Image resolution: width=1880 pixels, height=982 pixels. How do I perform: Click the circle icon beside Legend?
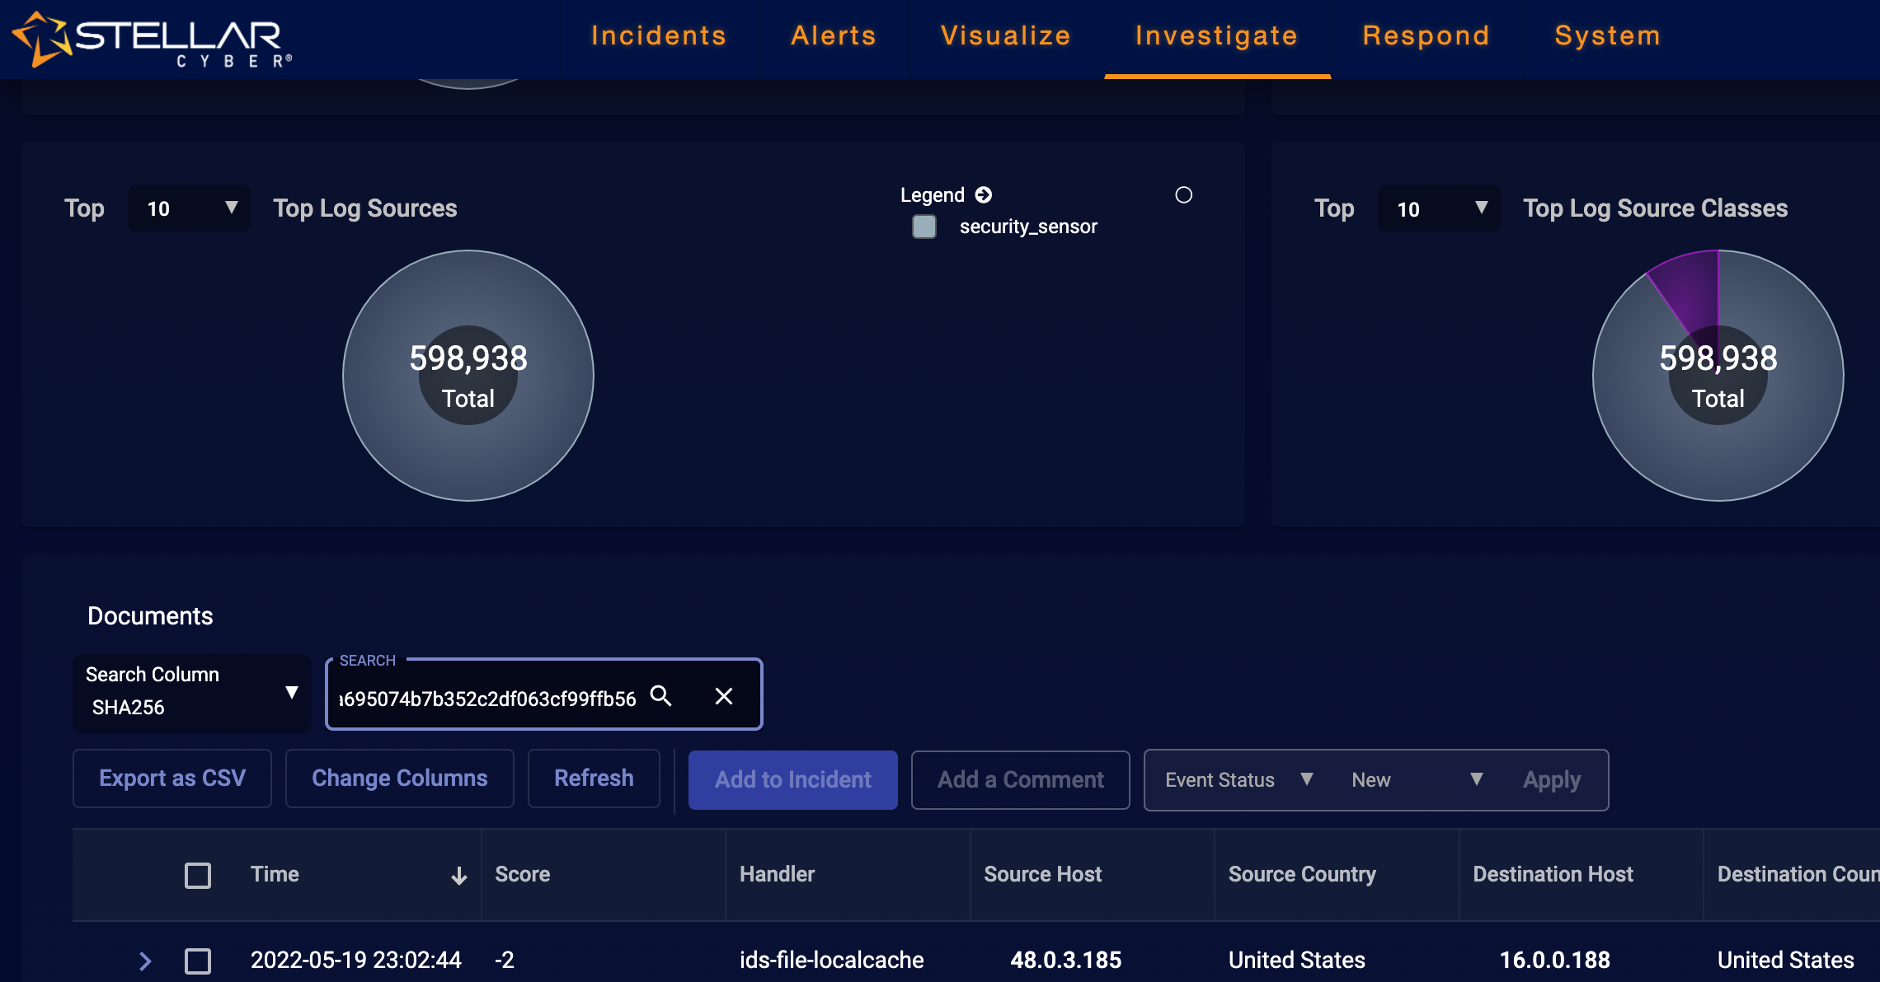(1183, 195)
